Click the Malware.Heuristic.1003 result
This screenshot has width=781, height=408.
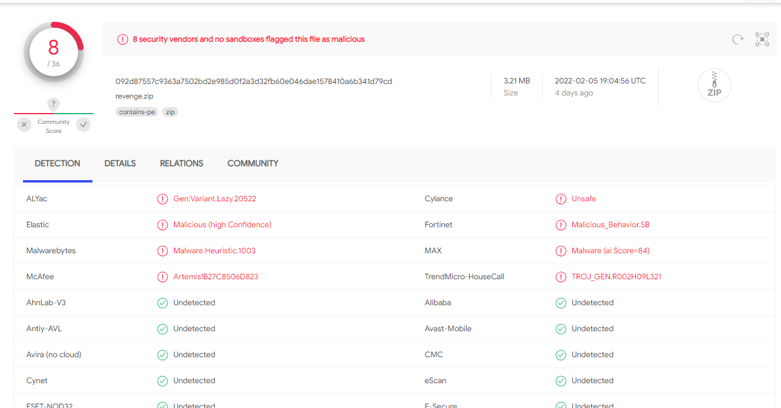pyautogui.click(x=215, y=251)
